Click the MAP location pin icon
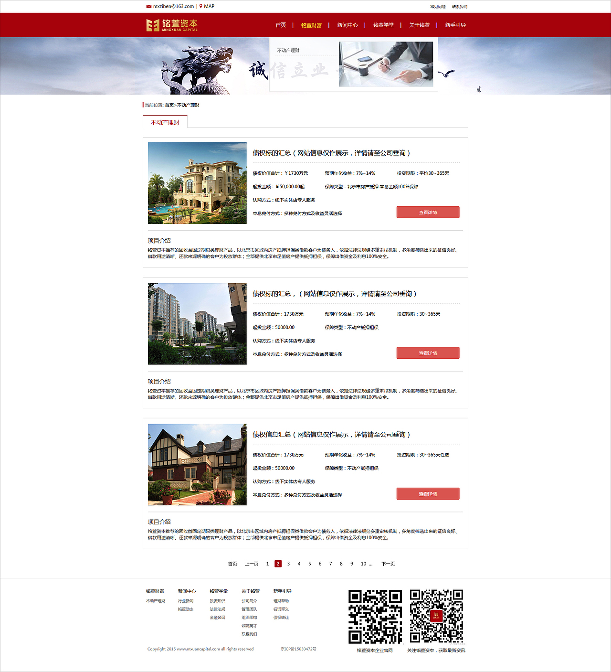611x672 pixels. coord(201,6)
